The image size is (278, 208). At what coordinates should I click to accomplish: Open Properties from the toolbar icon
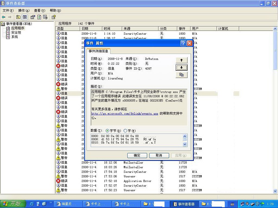(33, 17)
